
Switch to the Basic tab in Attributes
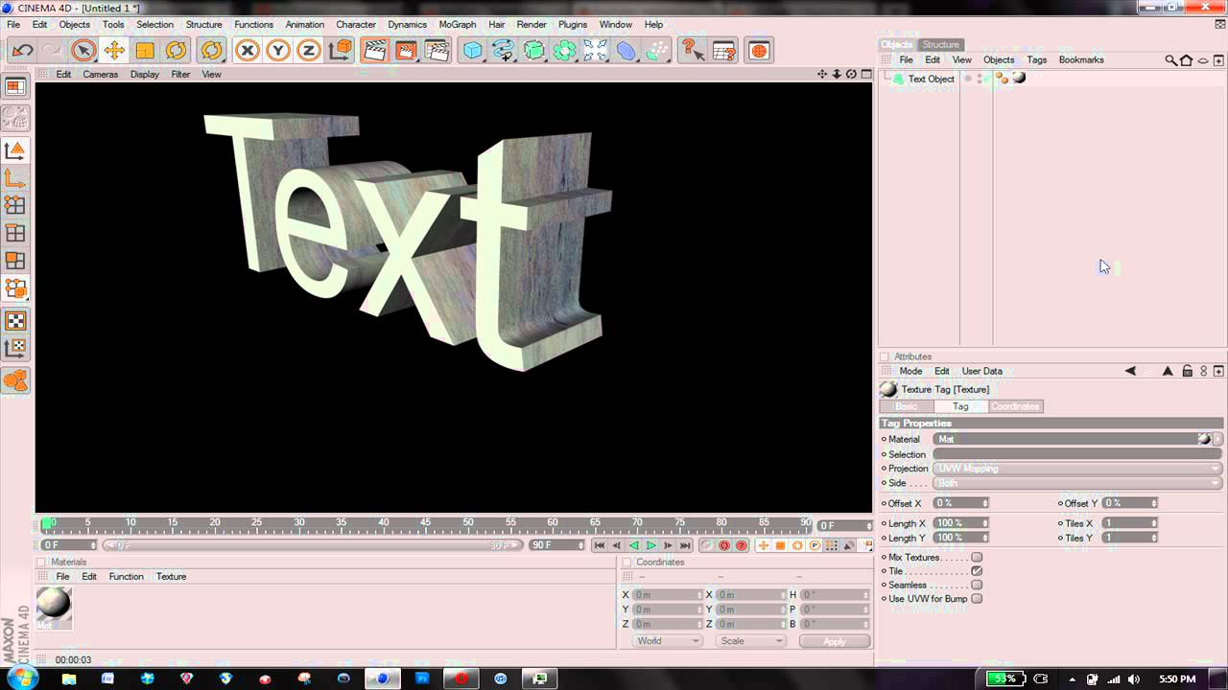tap(907, 406)
